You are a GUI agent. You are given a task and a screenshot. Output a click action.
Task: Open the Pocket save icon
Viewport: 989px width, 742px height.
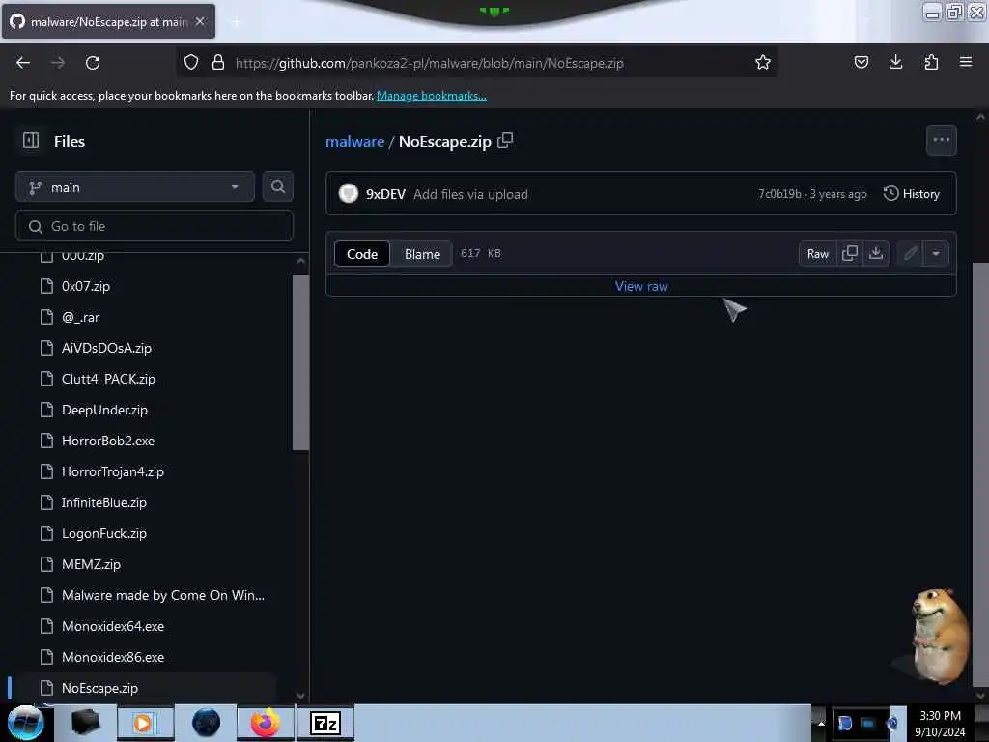pyautogui.click(x=861, y=63)
